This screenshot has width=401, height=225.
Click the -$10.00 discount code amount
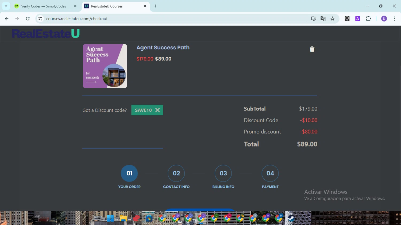pos(309,120)
